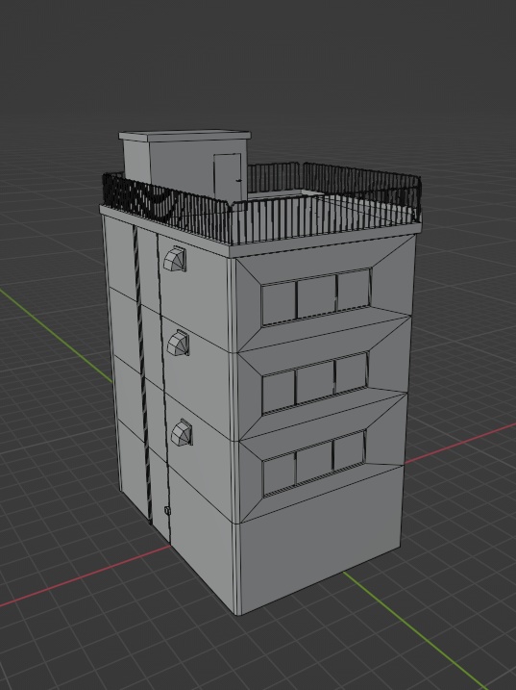Select the middle-floor center window pane
Viewport: 516px width, 690px height.
(315, 382)
